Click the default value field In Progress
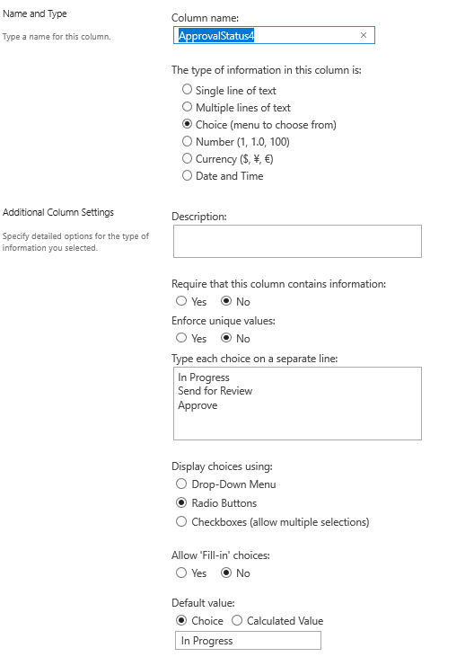This screenshot has width=474, height=657. [x=248, y=641]
